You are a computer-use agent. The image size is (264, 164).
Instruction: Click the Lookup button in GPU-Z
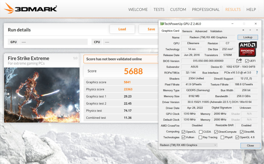click(x=248, y=37)
